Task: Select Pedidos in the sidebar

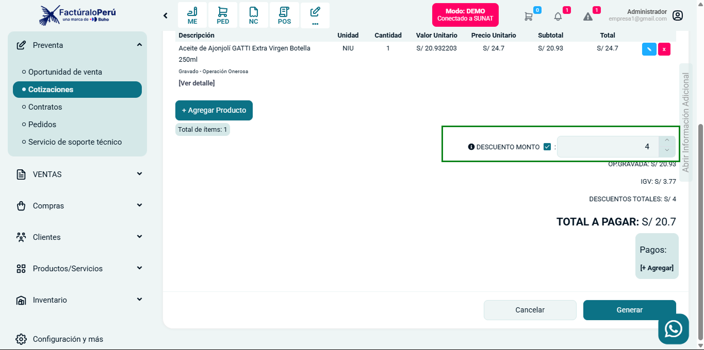Action: click(x=42, y=125)
